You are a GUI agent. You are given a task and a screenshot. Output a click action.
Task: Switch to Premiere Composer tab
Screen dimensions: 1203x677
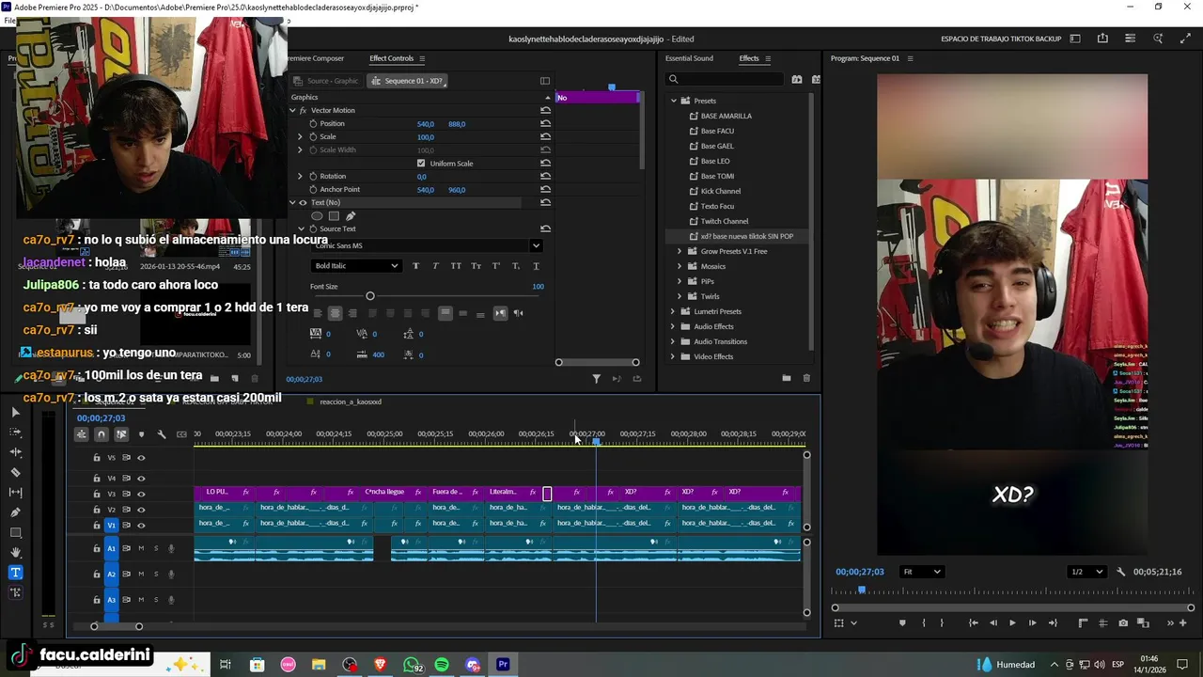point(316,58)
